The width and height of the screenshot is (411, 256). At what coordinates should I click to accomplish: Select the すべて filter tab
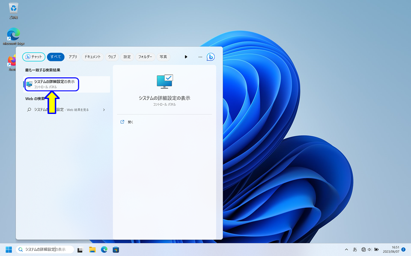click(x=56, y=57)
